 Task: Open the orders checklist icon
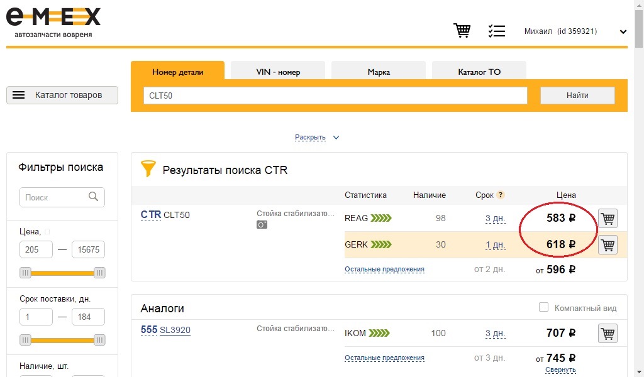497,31
